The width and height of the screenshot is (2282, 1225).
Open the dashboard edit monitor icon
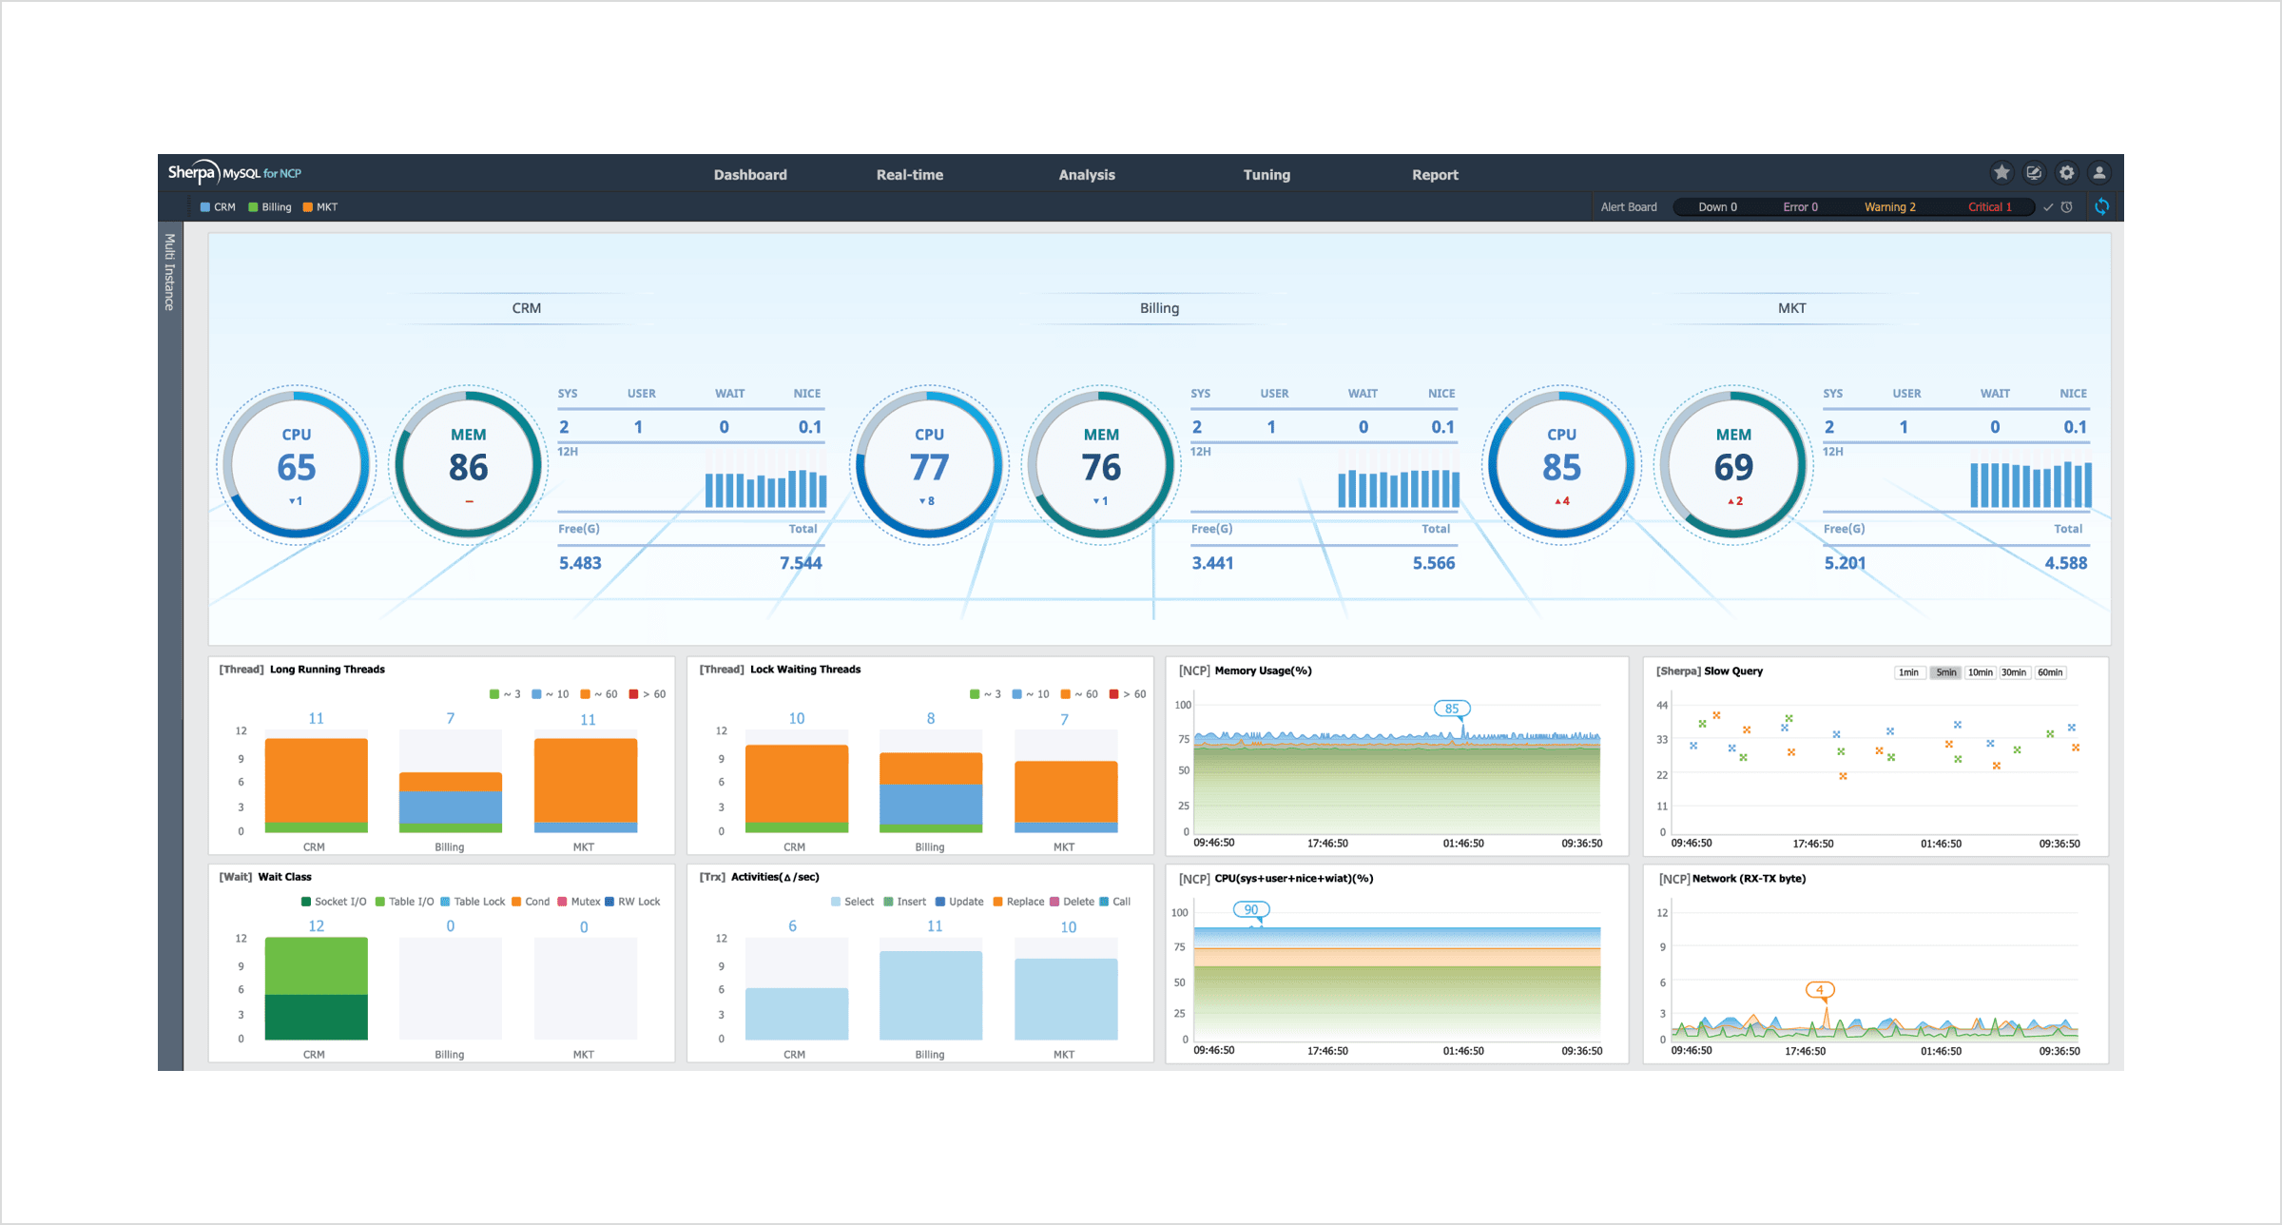2034,173
